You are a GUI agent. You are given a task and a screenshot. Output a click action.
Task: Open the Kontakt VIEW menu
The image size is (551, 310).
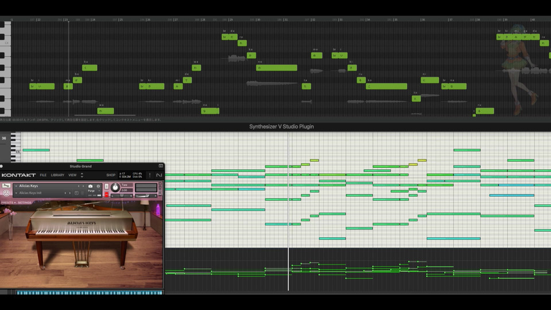pos(72,175)
